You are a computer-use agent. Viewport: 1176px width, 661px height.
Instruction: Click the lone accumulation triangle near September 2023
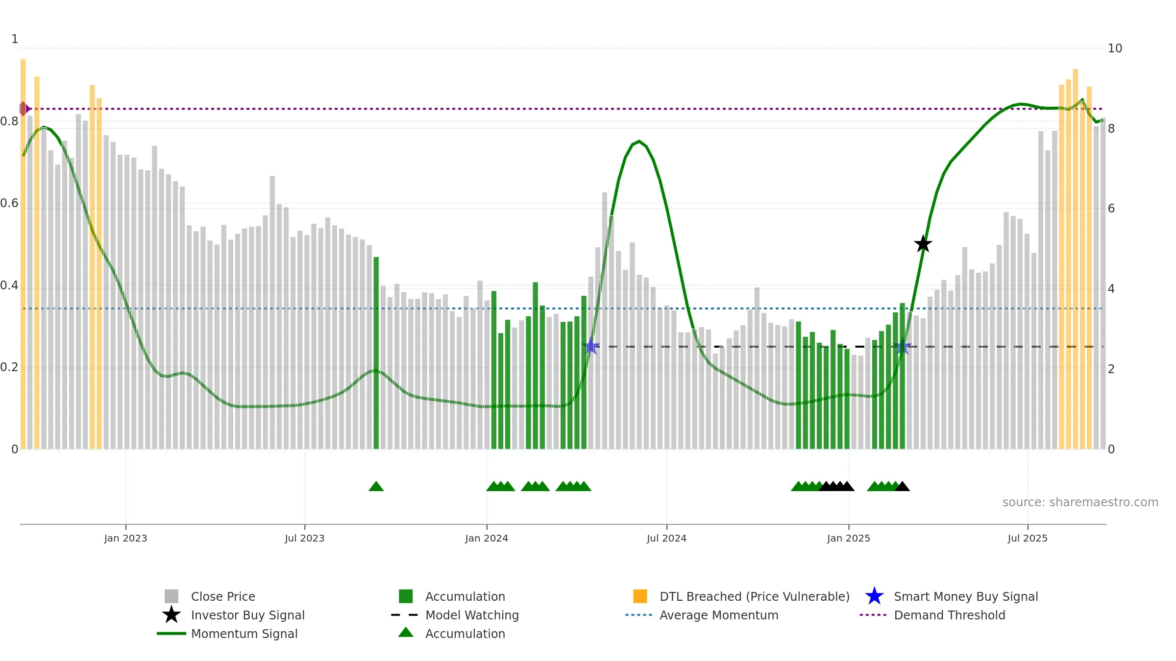[376, 486]
